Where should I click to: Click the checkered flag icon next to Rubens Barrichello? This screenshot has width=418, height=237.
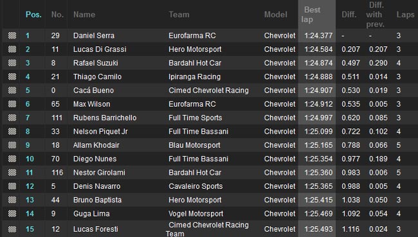click(x=12, y=118)
